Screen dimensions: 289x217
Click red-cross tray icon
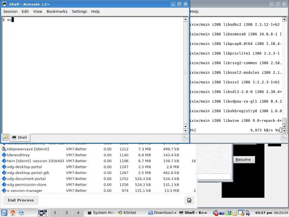215,213
